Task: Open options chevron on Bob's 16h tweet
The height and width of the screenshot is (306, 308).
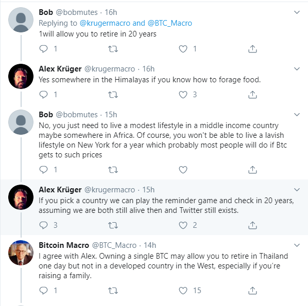Action: click(x=297, y=12)
